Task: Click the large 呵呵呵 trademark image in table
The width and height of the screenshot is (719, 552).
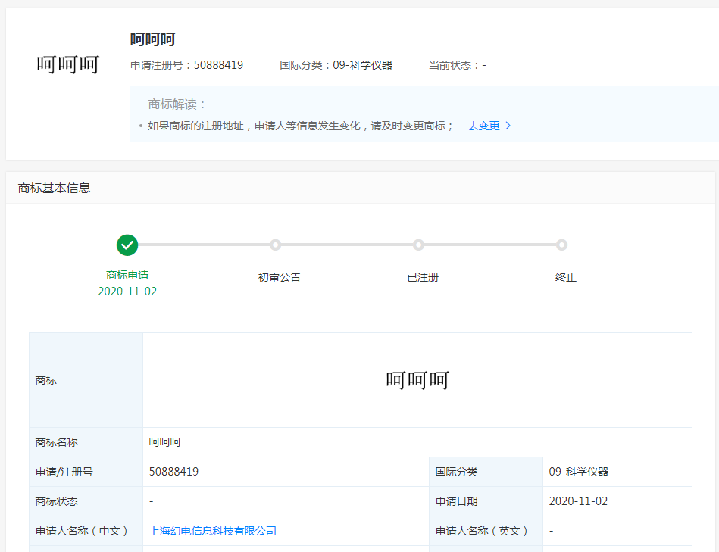Action: pos(417,380)
